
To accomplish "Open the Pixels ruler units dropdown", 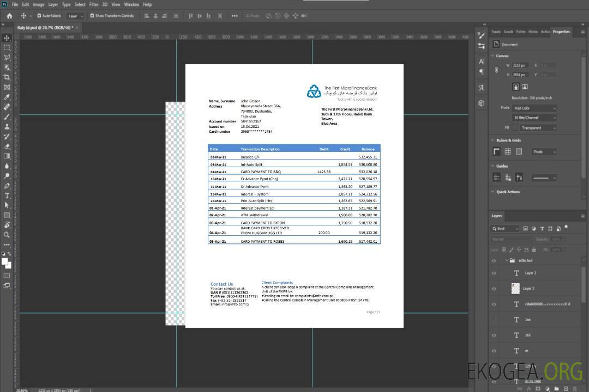I will [544, 151].
